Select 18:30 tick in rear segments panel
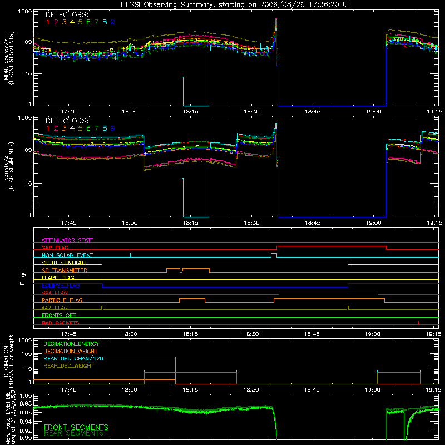The image size is (445, 445). tap(251, 223)
